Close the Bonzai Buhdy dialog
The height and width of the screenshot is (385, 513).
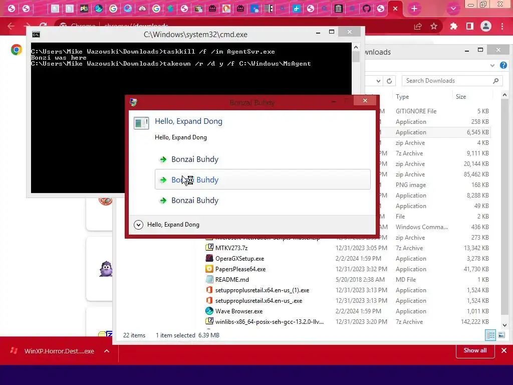tap(365, 100)
